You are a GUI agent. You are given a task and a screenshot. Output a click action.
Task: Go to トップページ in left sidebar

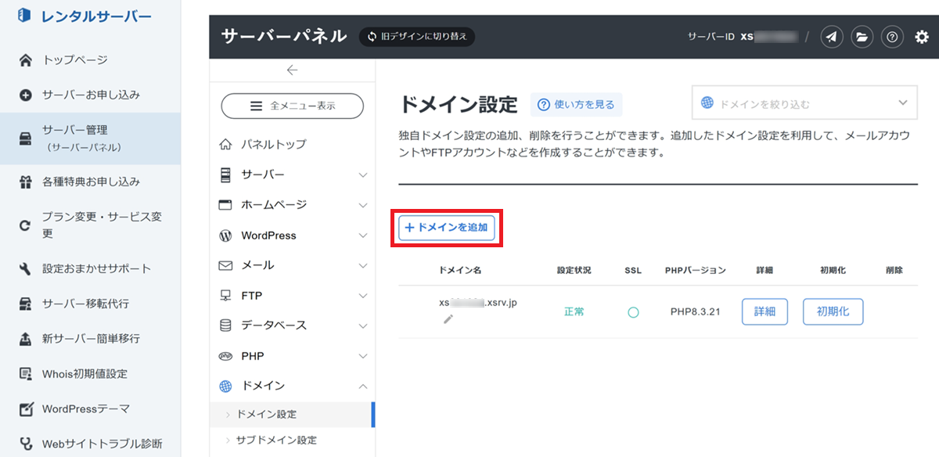pyautogui.click(x=75, y=60)
